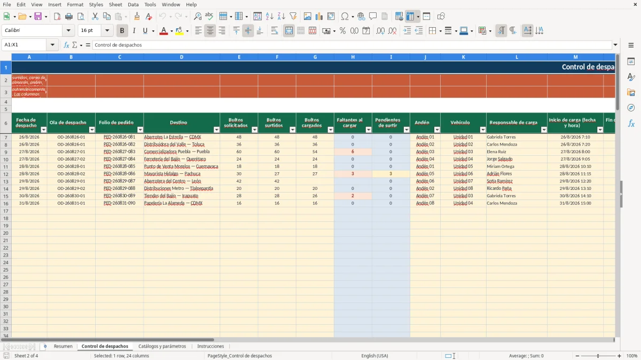Open filter dropdown on Responsable de carga
This screenshot has height=360, width=641.
pyautogui.click(x=544, y=130)
